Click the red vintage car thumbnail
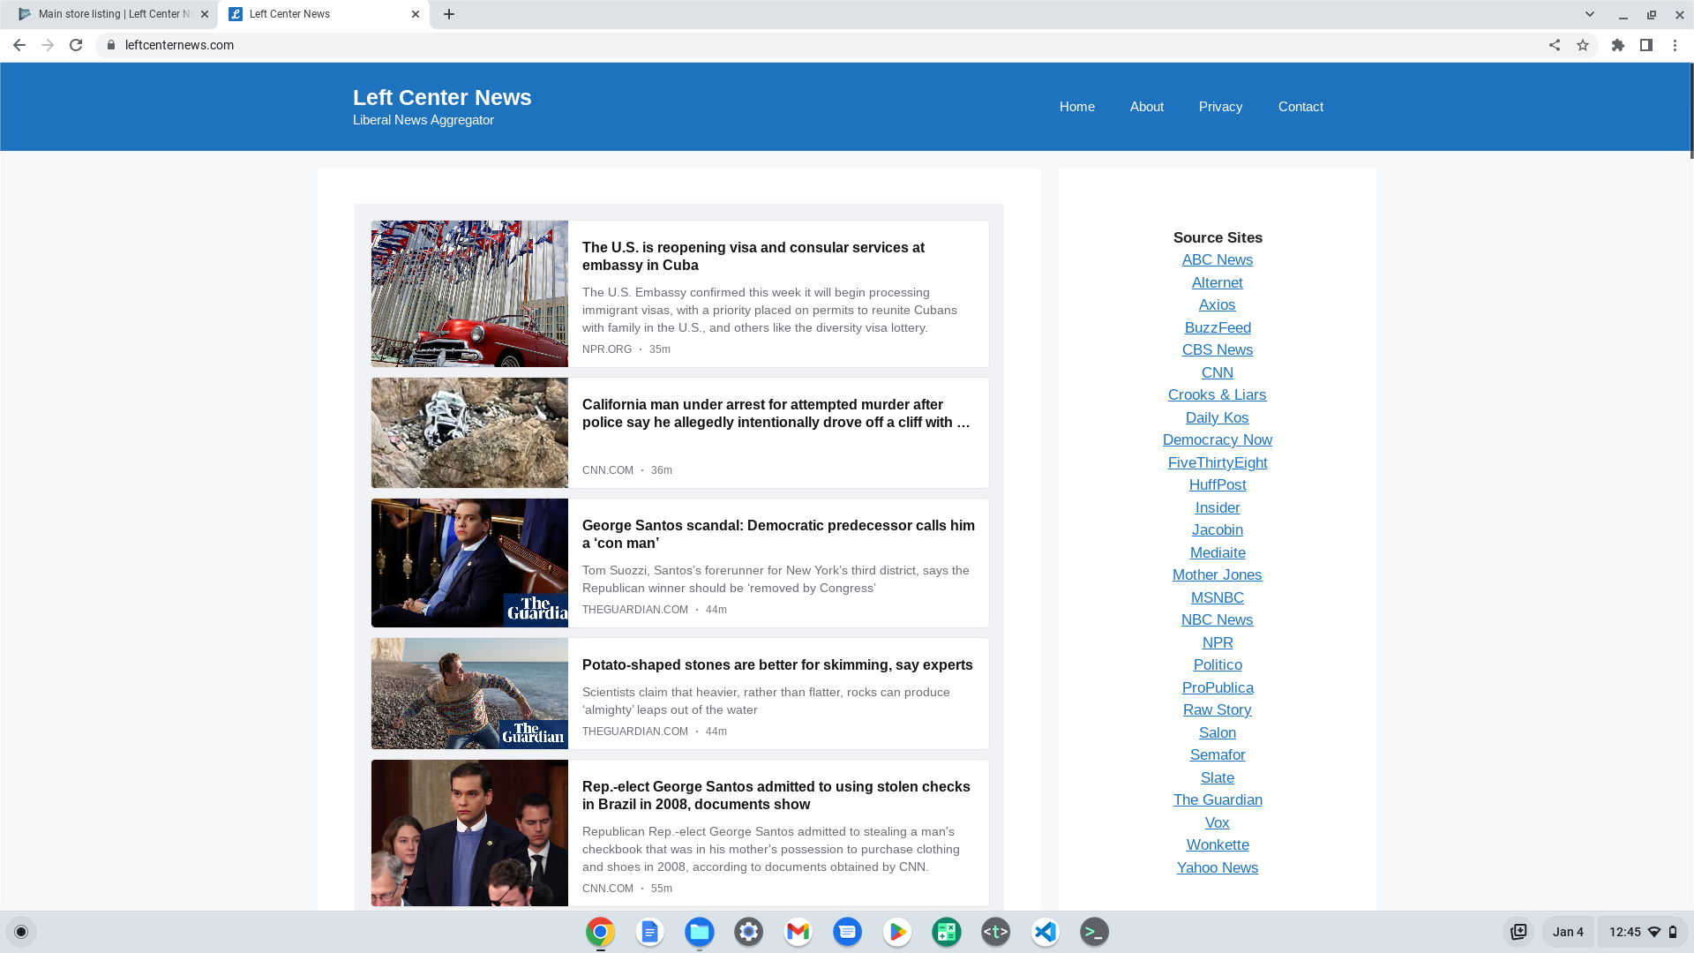1694x953 pixels. pos(469,294)
